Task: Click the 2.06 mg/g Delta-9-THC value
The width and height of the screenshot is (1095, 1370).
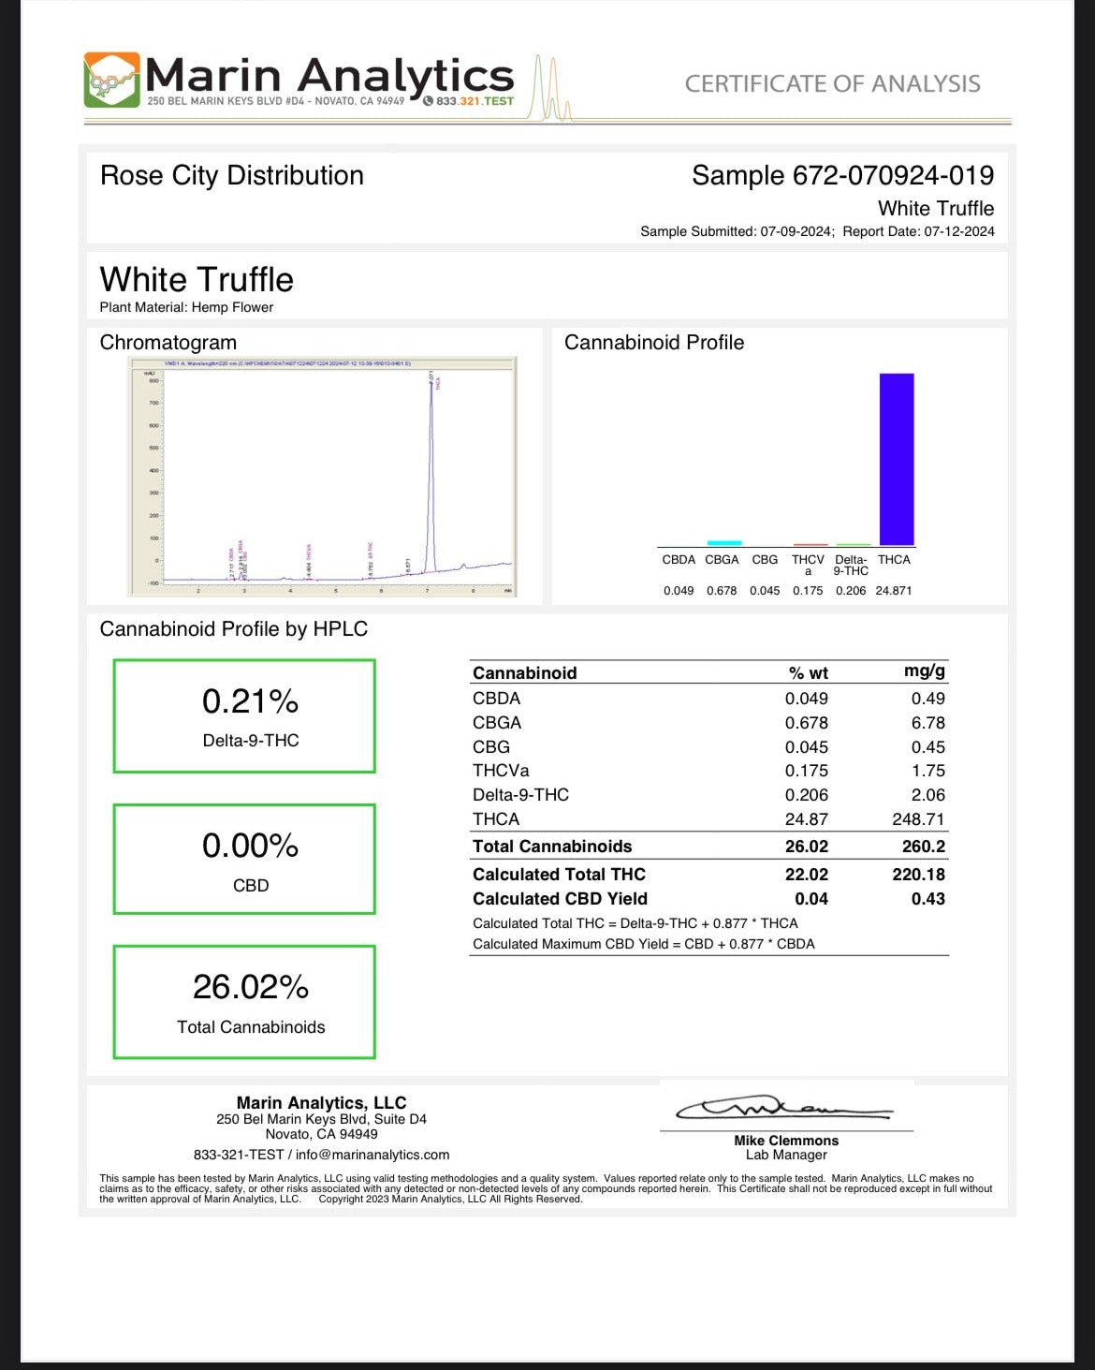Action: tap(928, 795)
